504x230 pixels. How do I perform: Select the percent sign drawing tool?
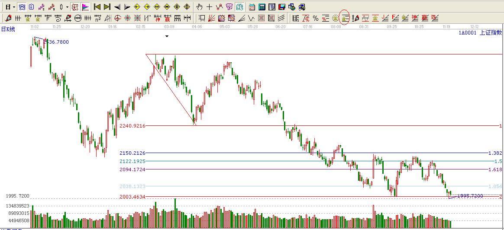315,18
